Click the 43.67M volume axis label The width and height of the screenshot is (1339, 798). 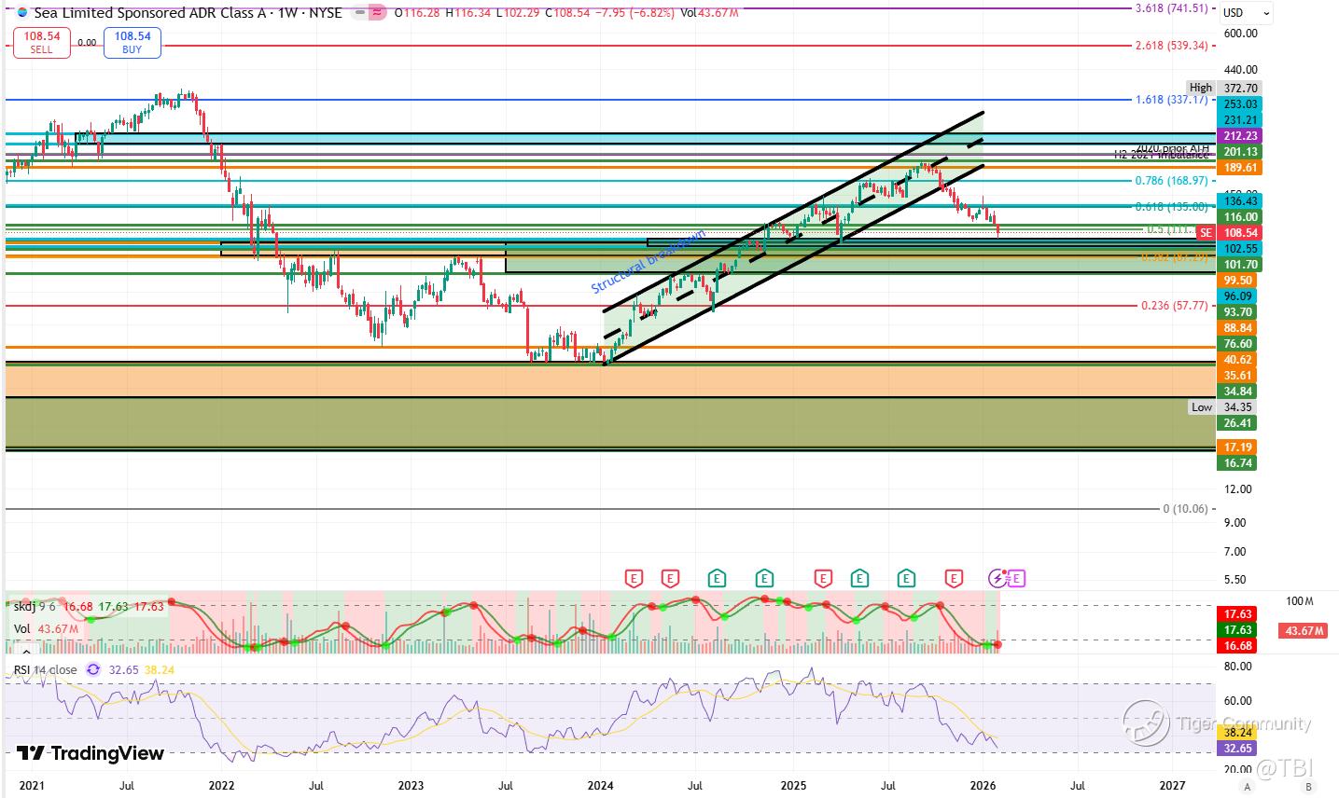click(1304, 631)
